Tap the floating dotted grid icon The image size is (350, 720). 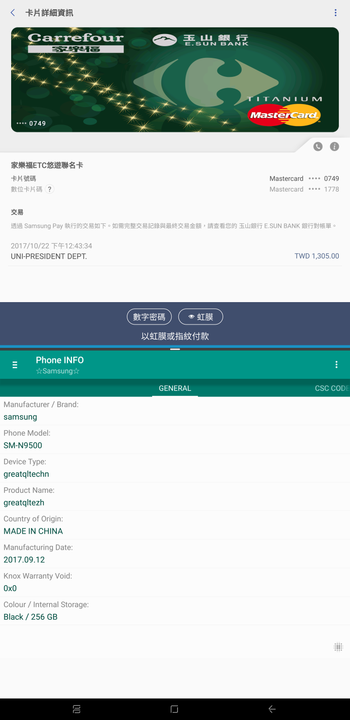338,647
